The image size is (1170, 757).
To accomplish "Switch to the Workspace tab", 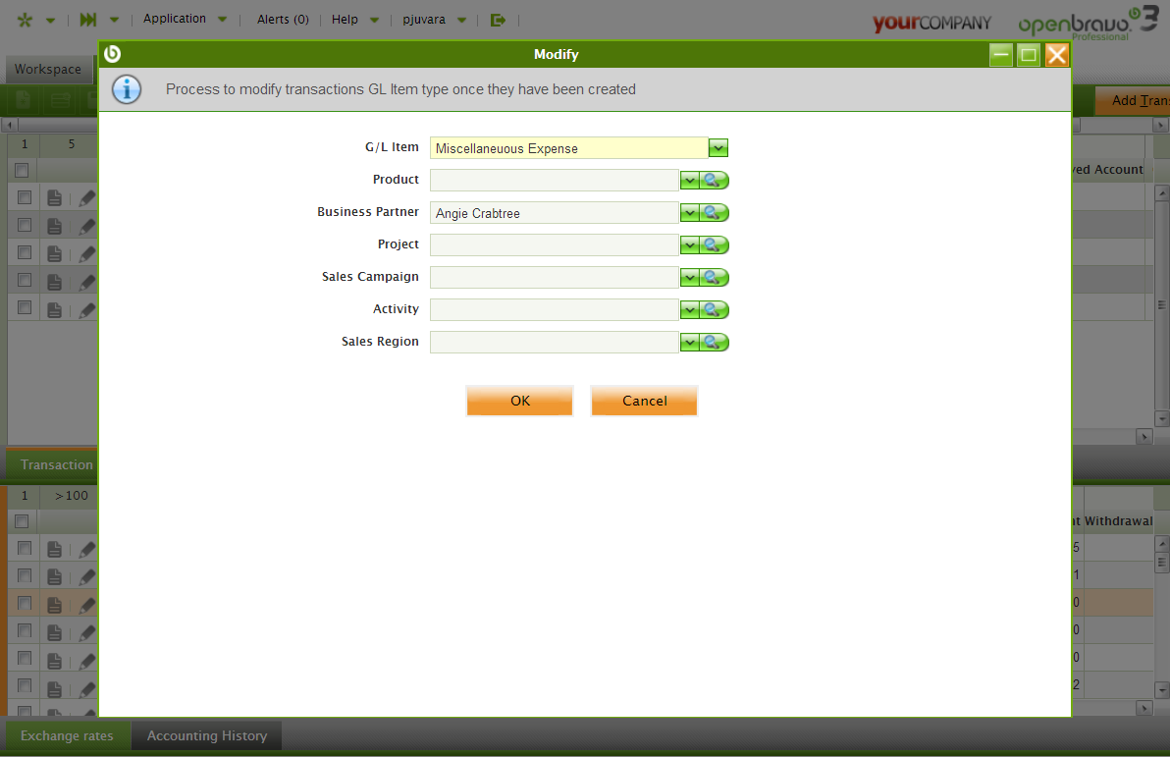I will pos(48,69).
